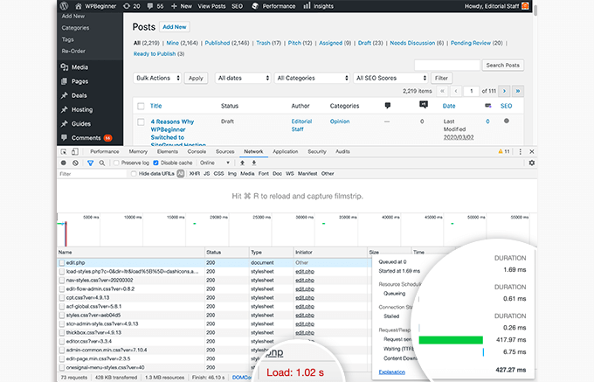Check the Hide data URLs checkbox
The image size is (594, 382).
(x=133, y=174)
